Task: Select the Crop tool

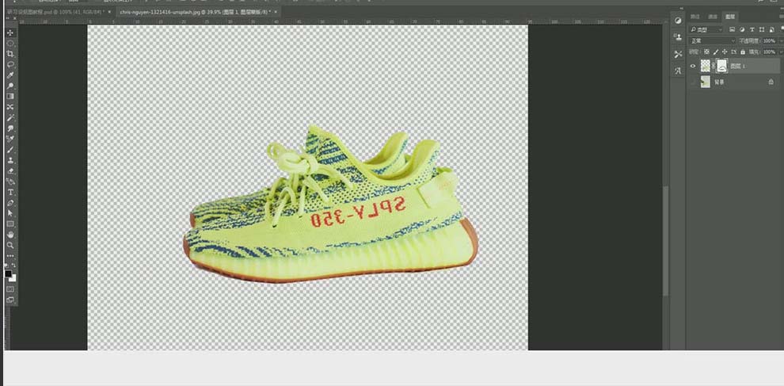Action: (10, 54)
